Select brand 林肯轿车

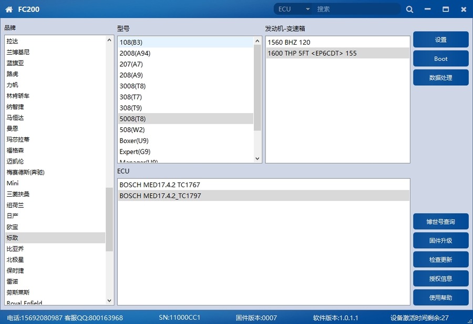(x=55, y=96)
